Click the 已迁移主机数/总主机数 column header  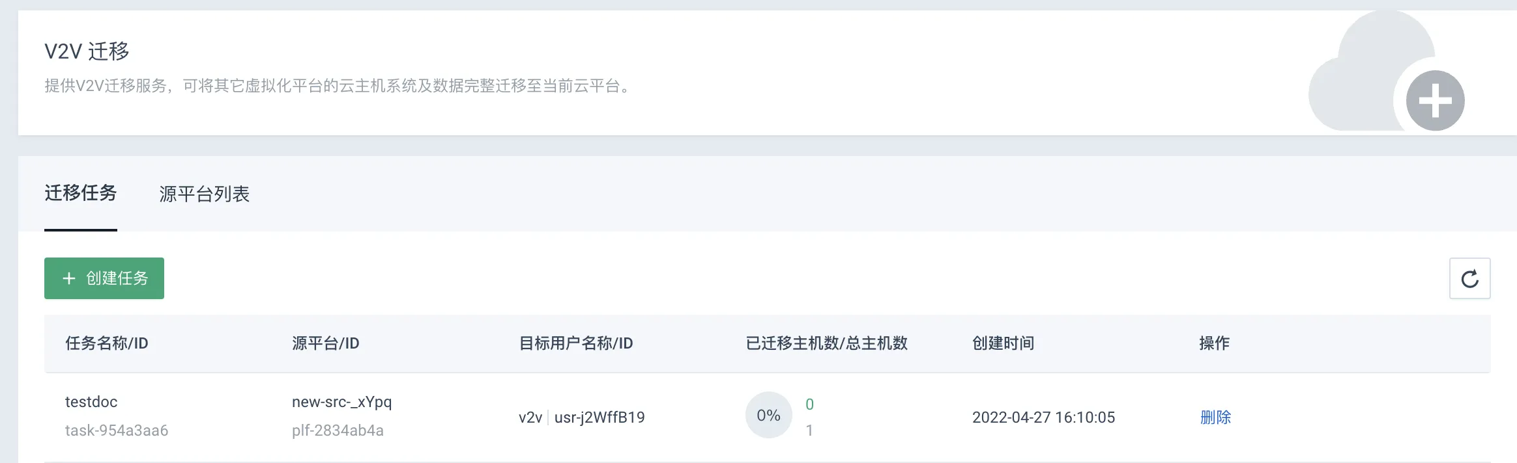tap(827, 343)
